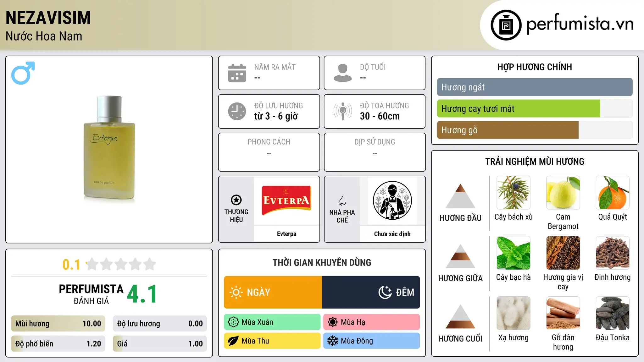Click the perfumer illustration icon
The height and width of the screenshot is (362, 644).
click(x=392, y=200)
